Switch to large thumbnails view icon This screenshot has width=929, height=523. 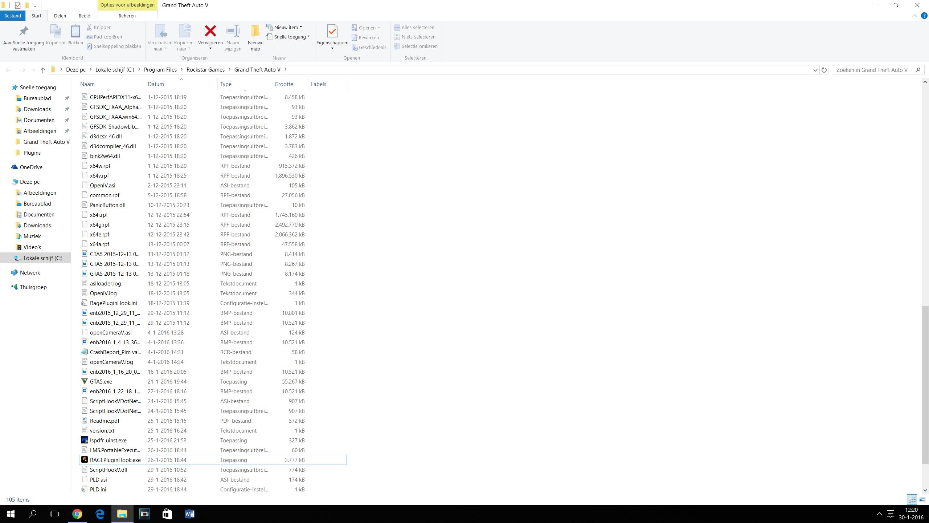click(x=922, y=500)
